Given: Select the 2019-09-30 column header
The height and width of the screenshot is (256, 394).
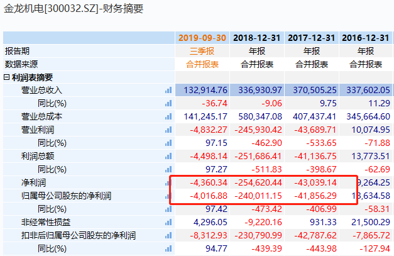Looking at the screenshot, I should click(x=203, y=37).
